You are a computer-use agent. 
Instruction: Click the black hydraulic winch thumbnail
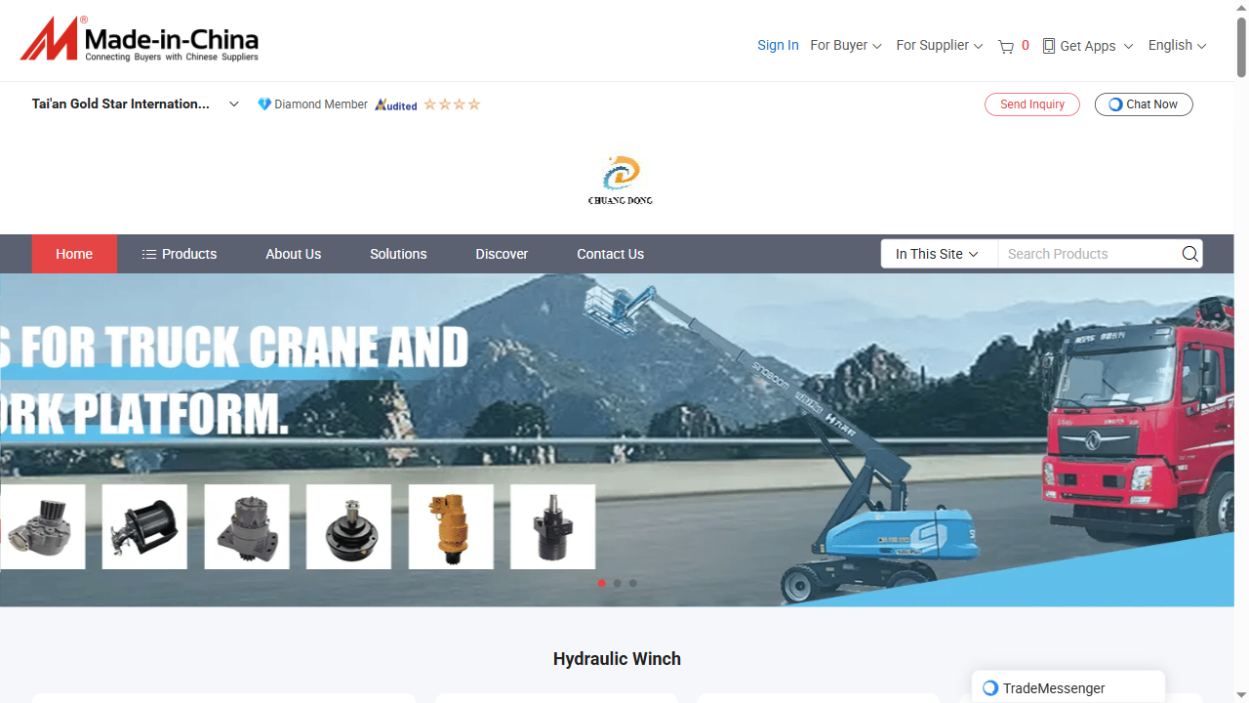pyautogui.click(x=144, y=527)
